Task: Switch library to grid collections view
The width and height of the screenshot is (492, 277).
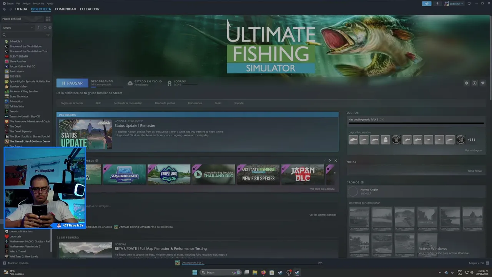Action: (x=48, y=18)
